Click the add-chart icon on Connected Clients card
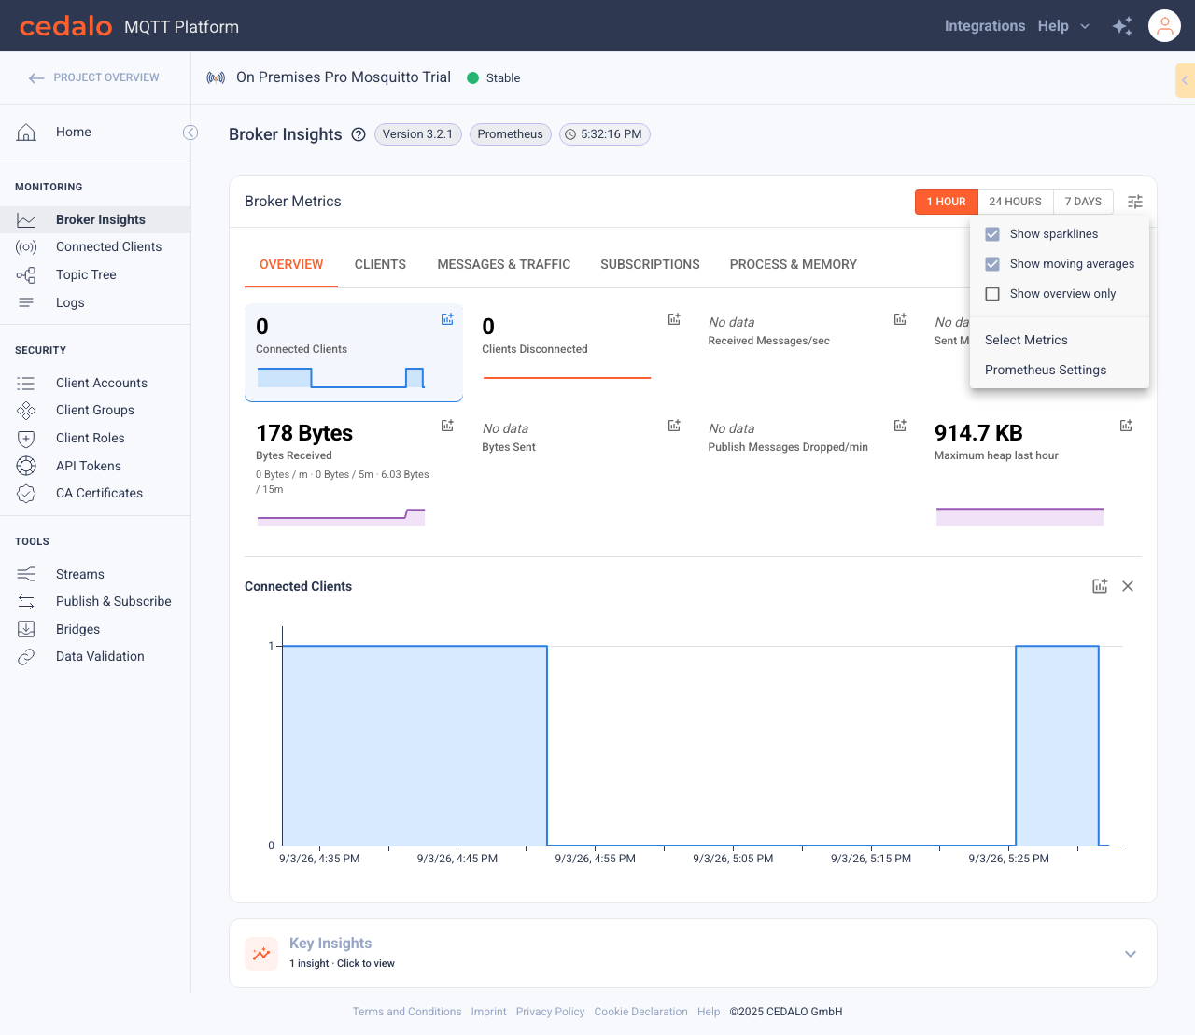The height and width of the screenshot is (1035, 1195). 447,319
